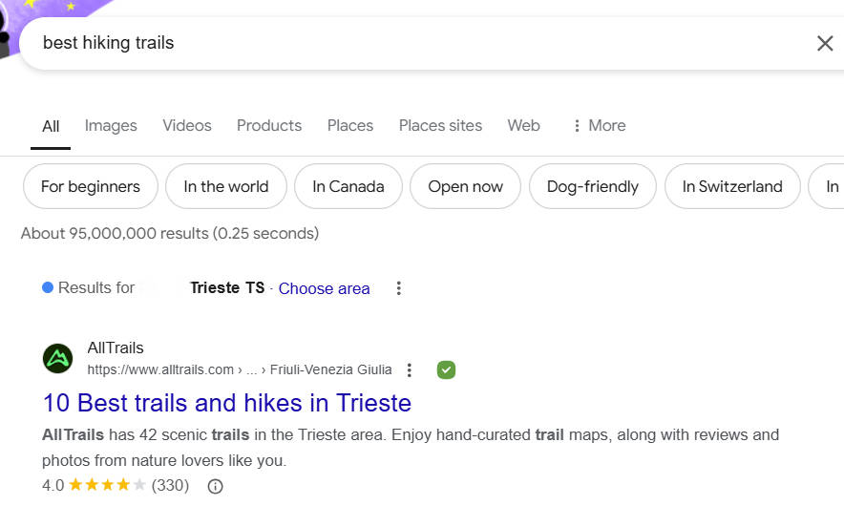Apply the 'Open now' filter chip
The width and height of the screenshot is (844, 527).
[x=465, y=186]
